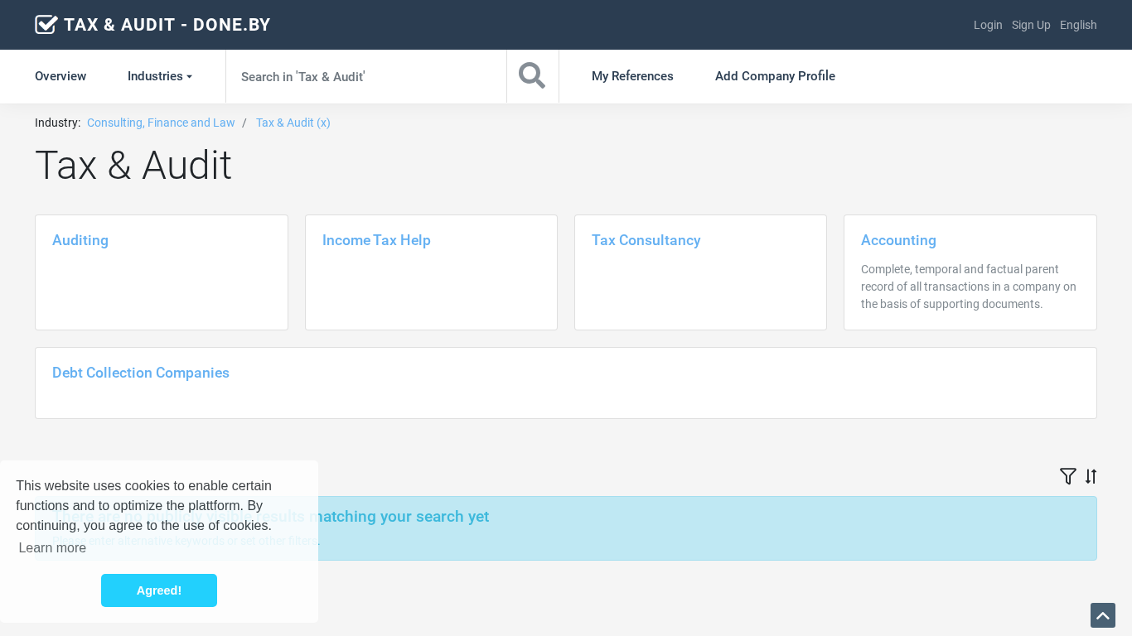1132x636 pixels.
Task: Click the sort arrows icon
Action: coord(1091,476)
